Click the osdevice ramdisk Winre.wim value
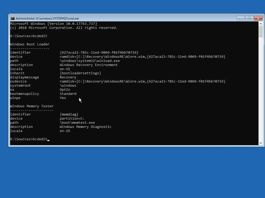Viewport: 265px width, 198px height. [x=143, y=81]
